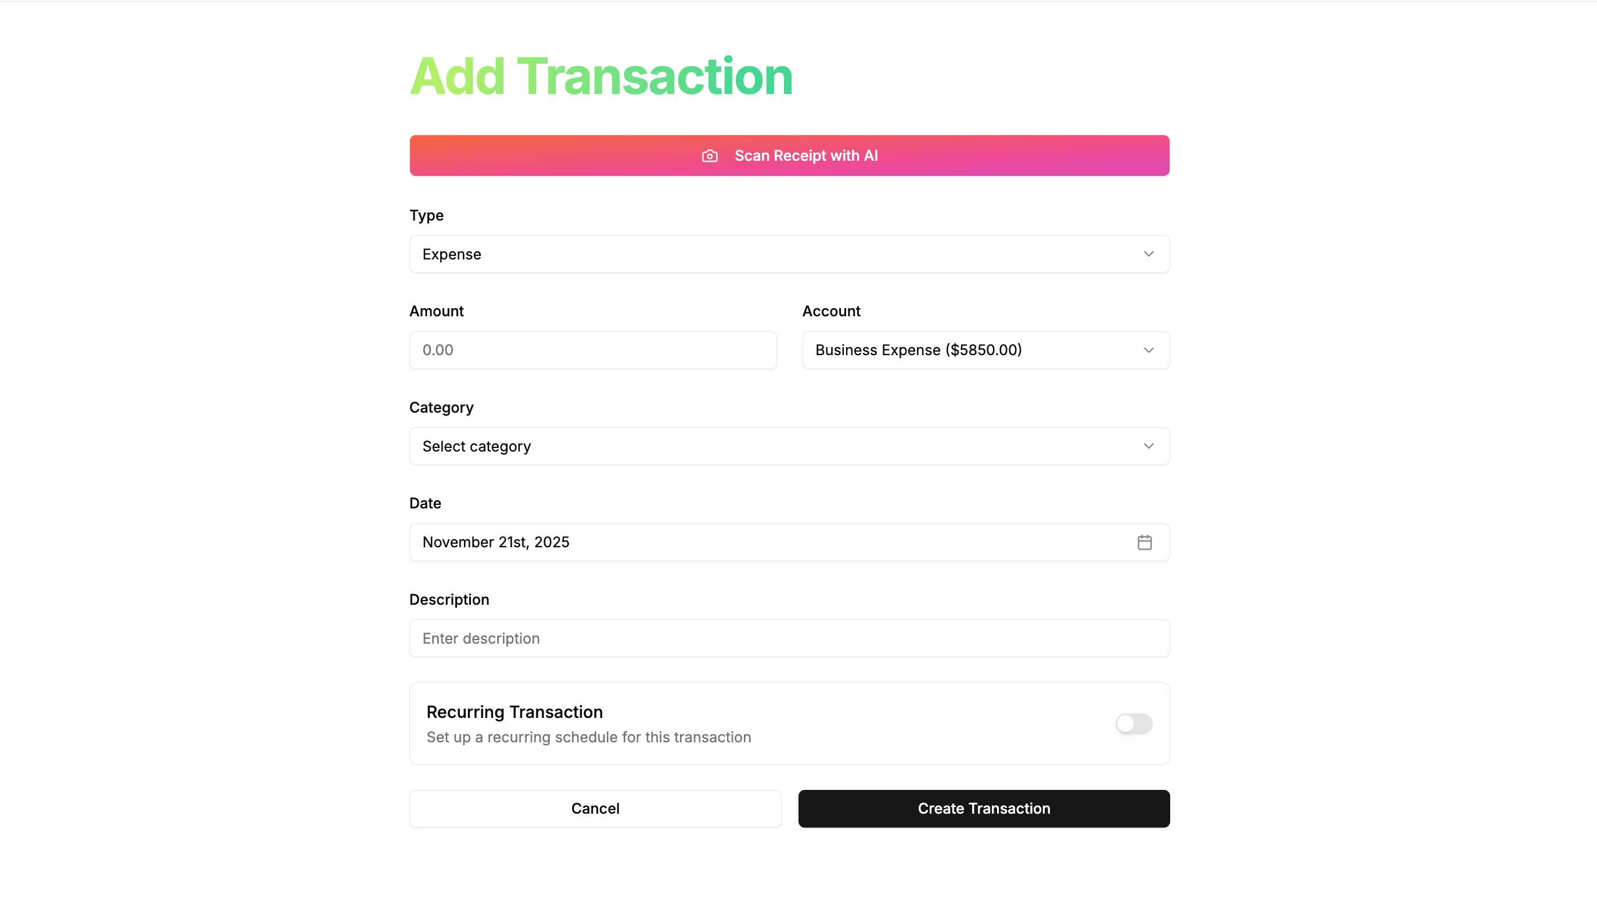Click the Enter description field

tap(789, 638)
